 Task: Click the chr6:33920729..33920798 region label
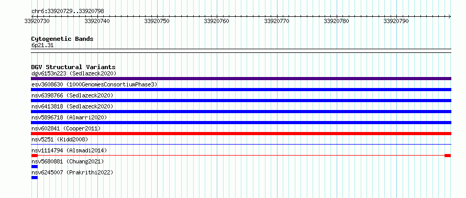(68, 12)
